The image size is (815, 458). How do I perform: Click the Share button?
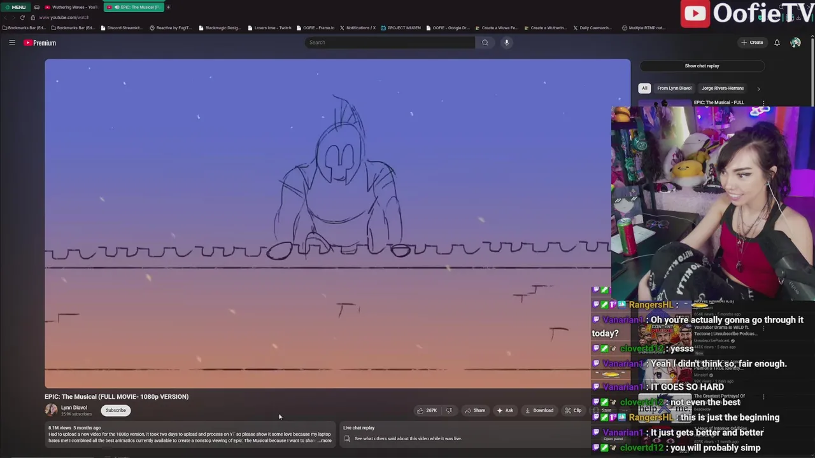[x=475, y=410]
